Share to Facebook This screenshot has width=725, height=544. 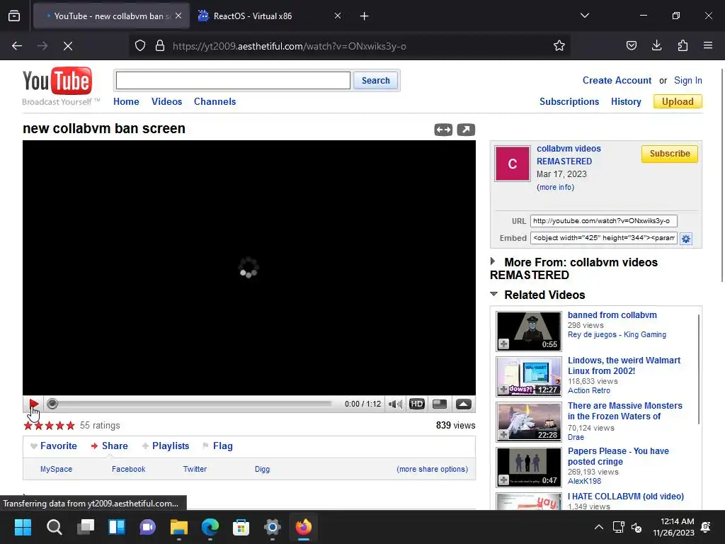(129, 469)
